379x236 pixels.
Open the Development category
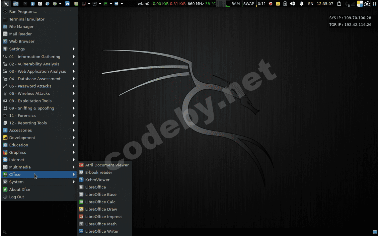coord(39,138)
